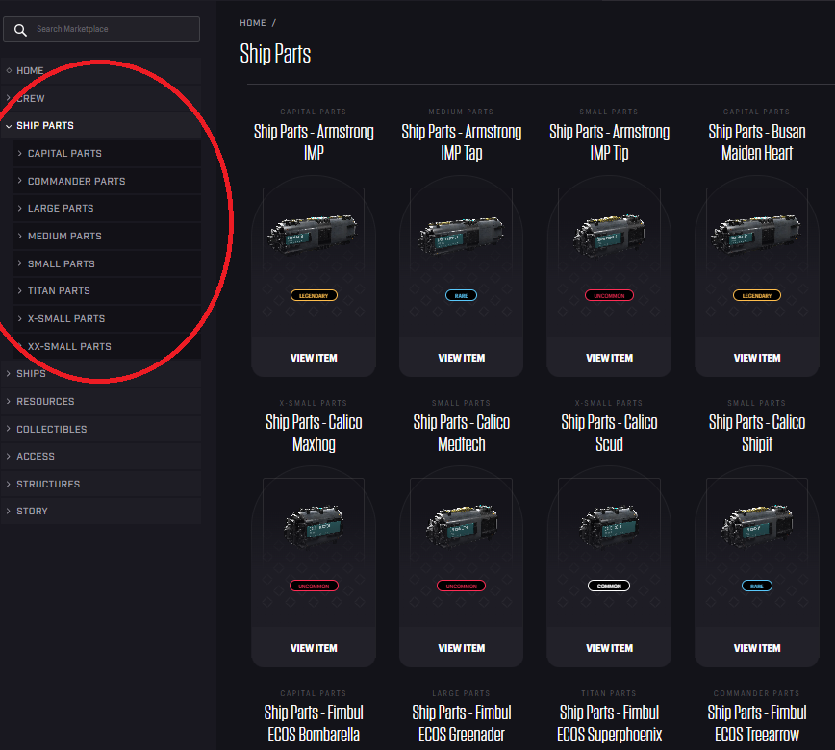Click the Calico Scud part image

click(x=609, y=525)
